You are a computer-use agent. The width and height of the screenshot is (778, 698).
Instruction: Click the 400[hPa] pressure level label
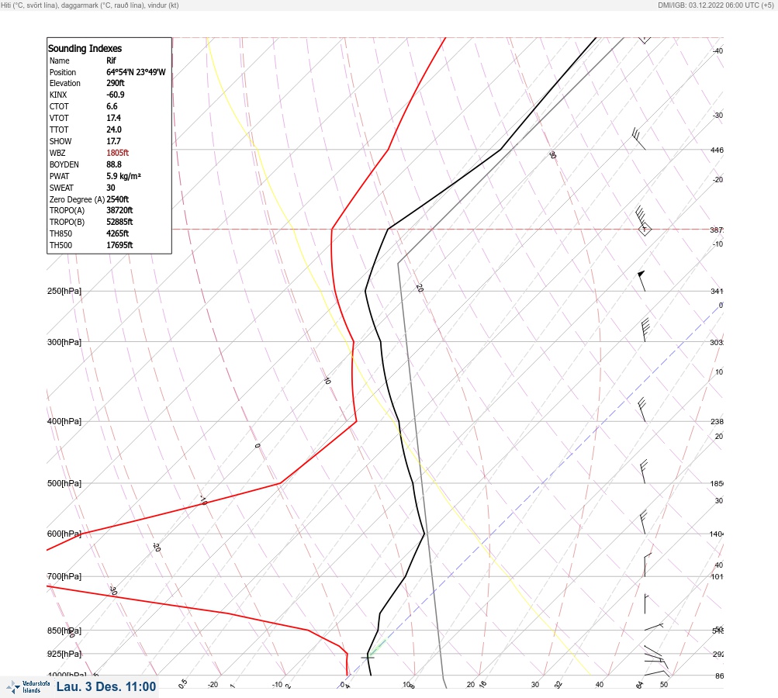(64, 421)
